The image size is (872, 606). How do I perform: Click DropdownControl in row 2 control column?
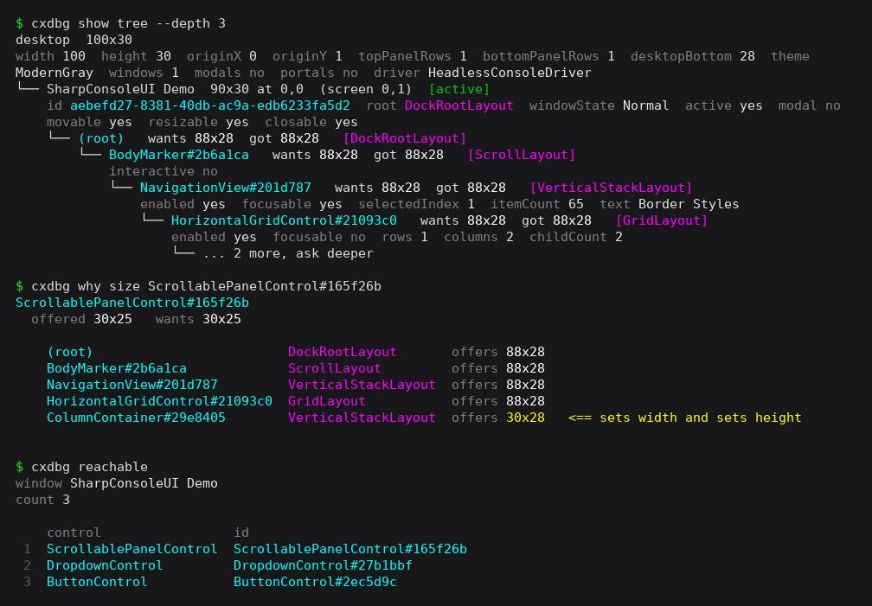pos(106,565)
